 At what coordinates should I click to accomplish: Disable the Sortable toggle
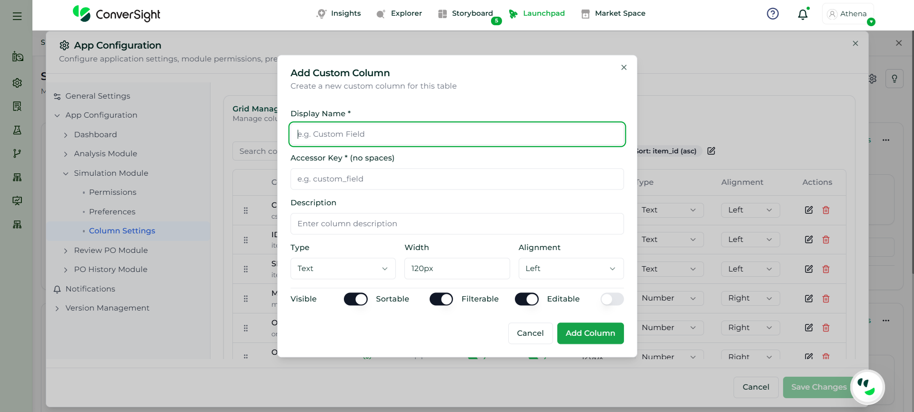(x=441, y=299)
